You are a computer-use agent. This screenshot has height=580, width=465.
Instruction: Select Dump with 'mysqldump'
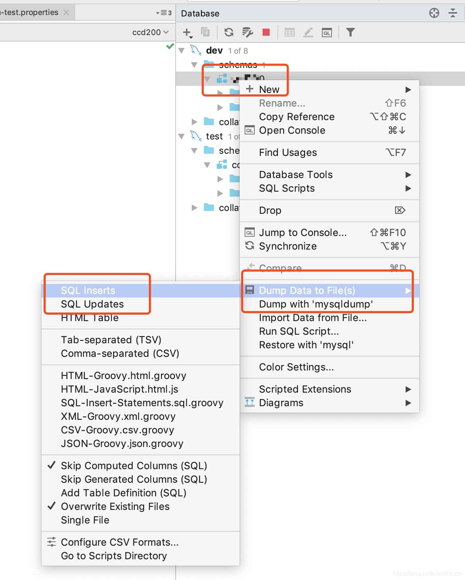(329, 304)
